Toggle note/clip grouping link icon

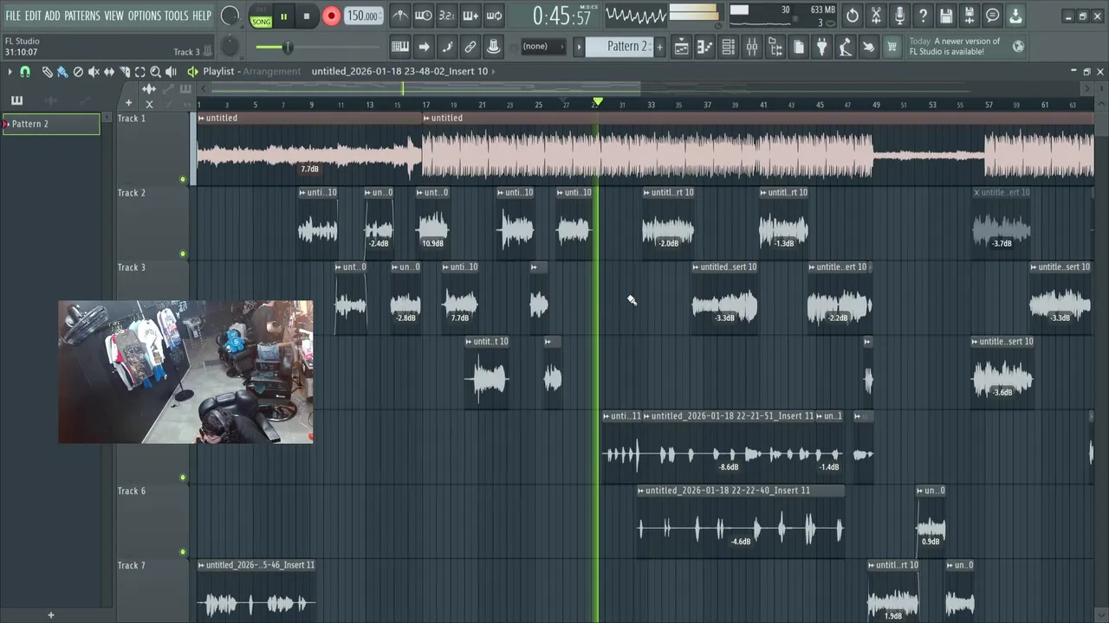pyautogui.click(x=470, y=47)
